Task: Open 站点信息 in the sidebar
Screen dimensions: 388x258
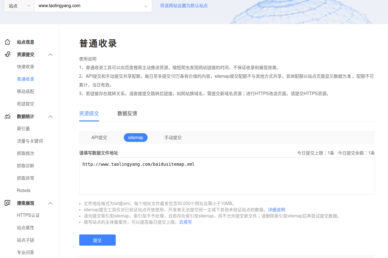Action: [26, 42]
